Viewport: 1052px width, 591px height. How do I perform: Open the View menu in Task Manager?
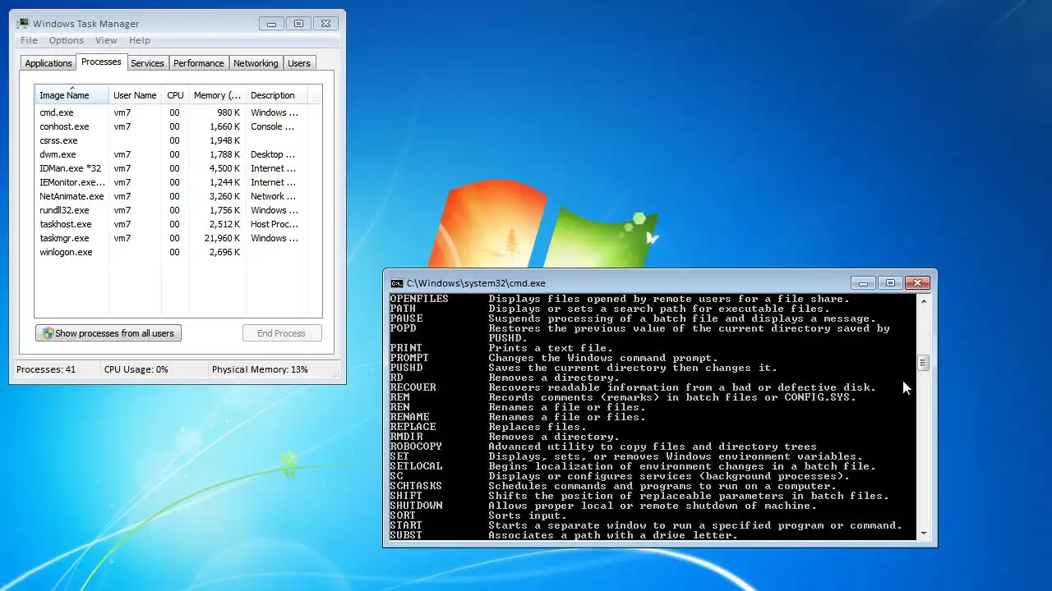[106, 40]
